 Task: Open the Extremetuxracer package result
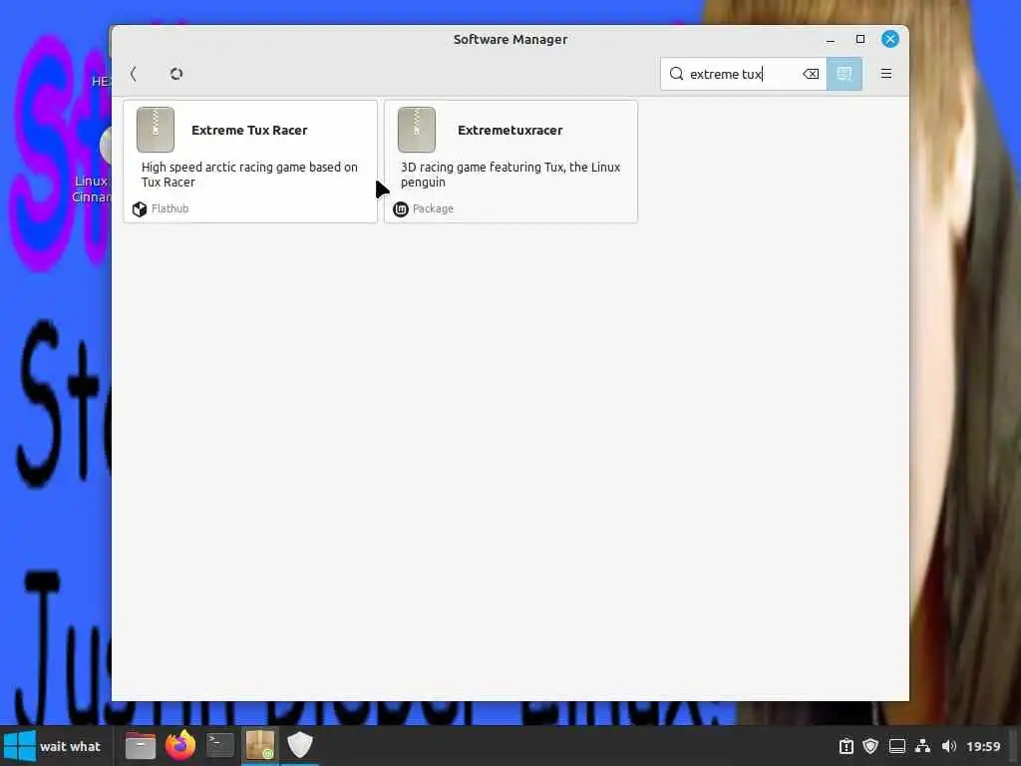(x=510, y=161)
